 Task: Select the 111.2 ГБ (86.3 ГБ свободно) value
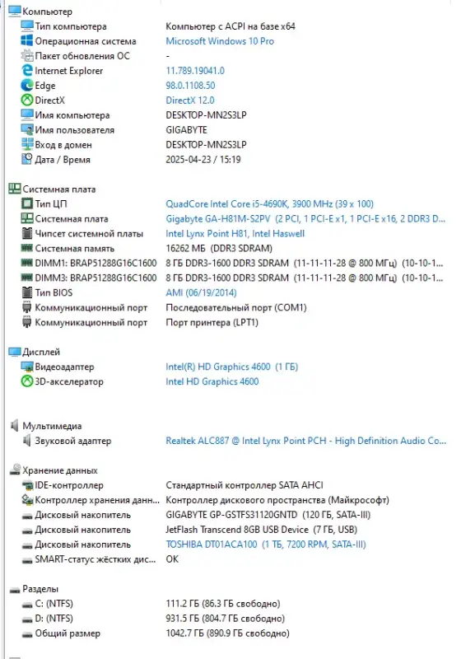pos(222,604)
